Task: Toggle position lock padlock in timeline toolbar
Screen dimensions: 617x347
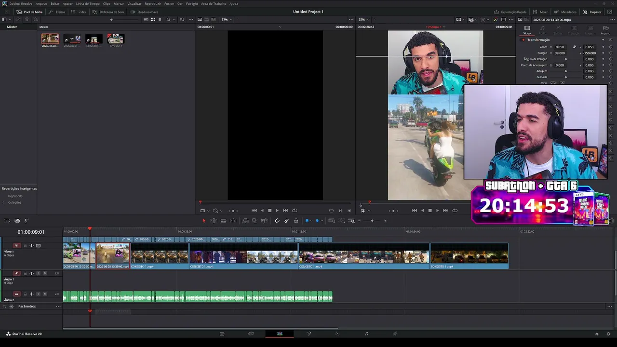Action: point(296,221)
